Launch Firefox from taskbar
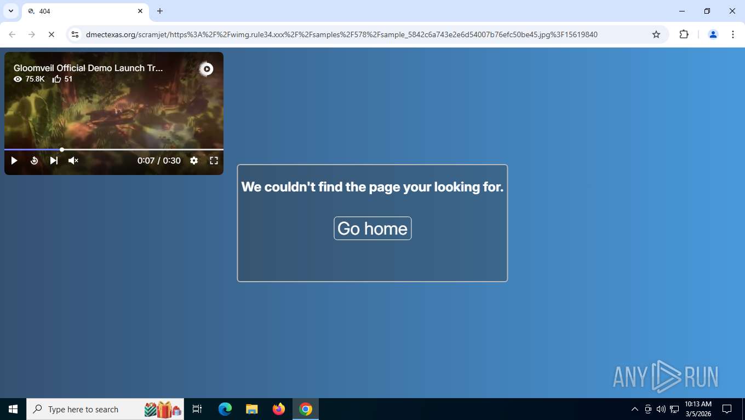745x420 pixels. coord(279,409)
